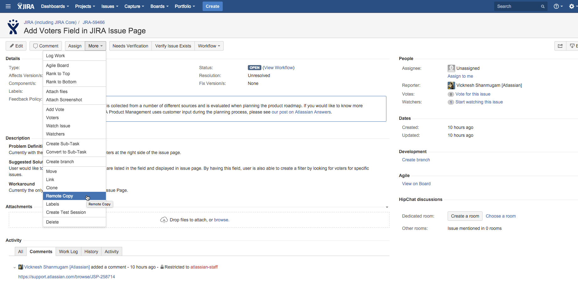Click the votes count badge
The image size is (578, 283).
(x=451, y=94)
